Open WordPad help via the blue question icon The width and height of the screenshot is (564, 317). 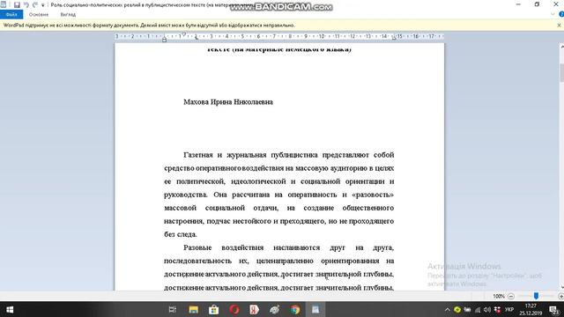[561, 14]
